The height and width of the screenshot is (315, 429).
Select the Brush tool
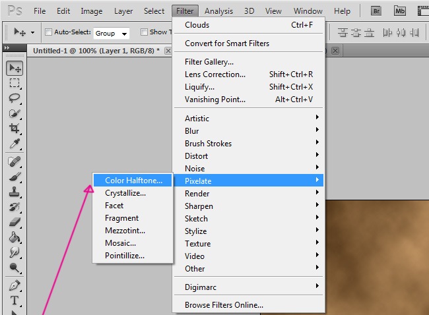(15, 177)
